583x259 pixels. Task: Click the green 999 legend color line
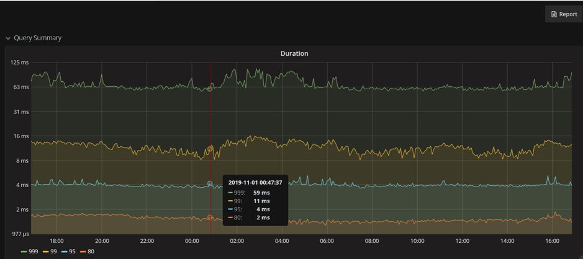[x=24, y=252]
